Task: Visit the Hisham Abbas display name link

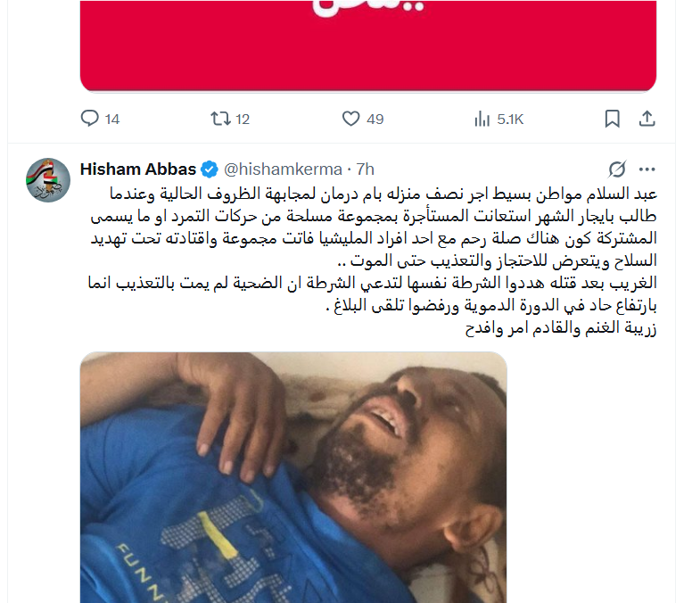Action: [x=138, y=169]
